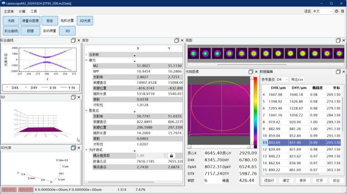Viewport: 347px width, 194px height.
Task: Click the 相机状态 status indicator
Action: point(26,189)
